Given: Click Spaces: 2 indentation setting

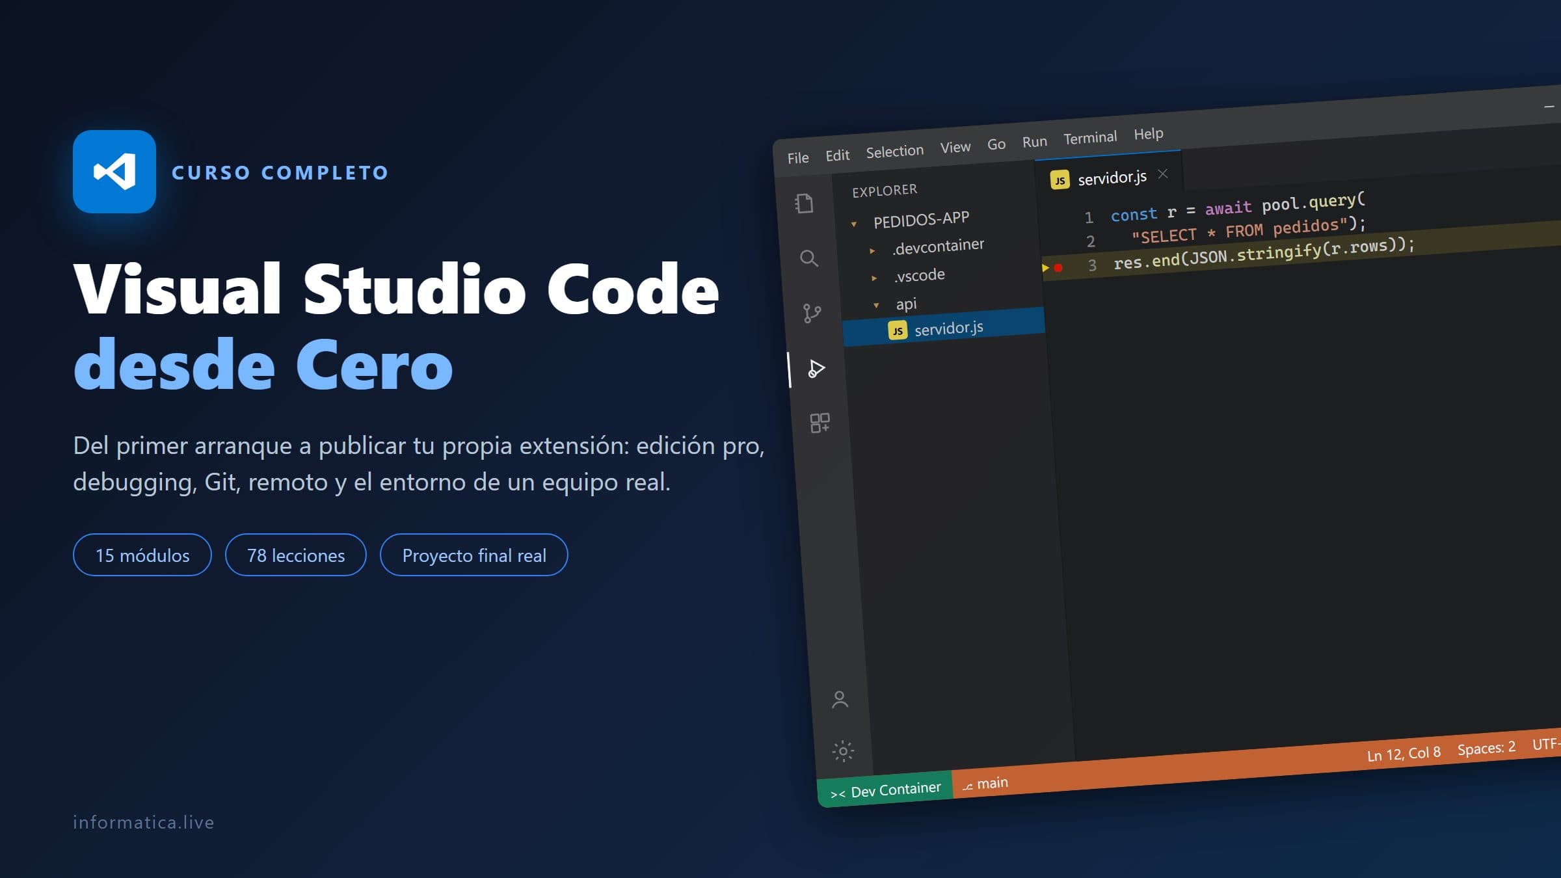Looking at the screenshot, I should point(1486,748).
